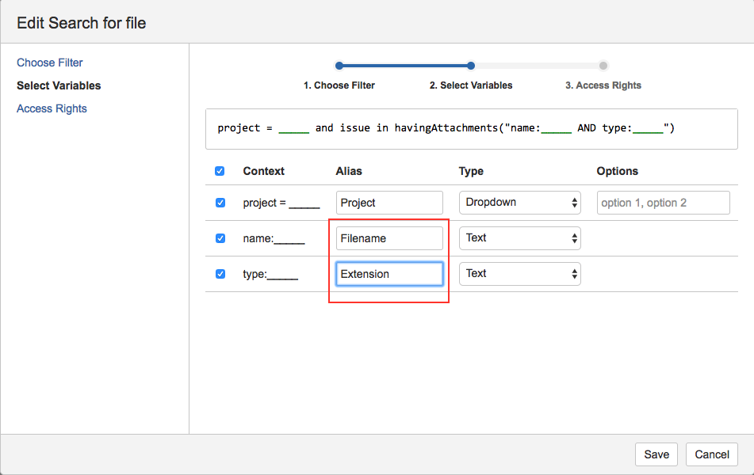
Task: Uncheck the name variable checkbox
Action: (220, 238)
